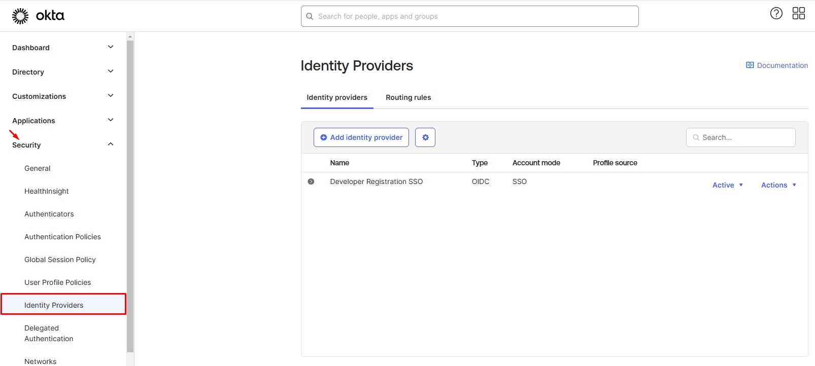
Task: Click the Documentation book icon
Action: [750, 65]
